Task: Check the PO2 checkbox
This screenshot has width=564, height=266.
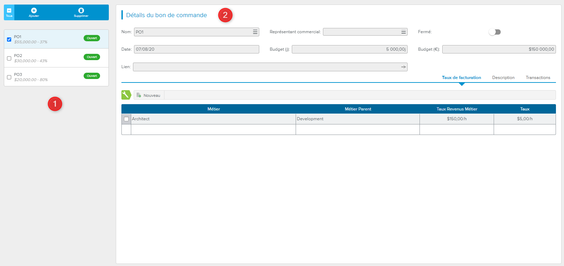Action: pos(9,58)
